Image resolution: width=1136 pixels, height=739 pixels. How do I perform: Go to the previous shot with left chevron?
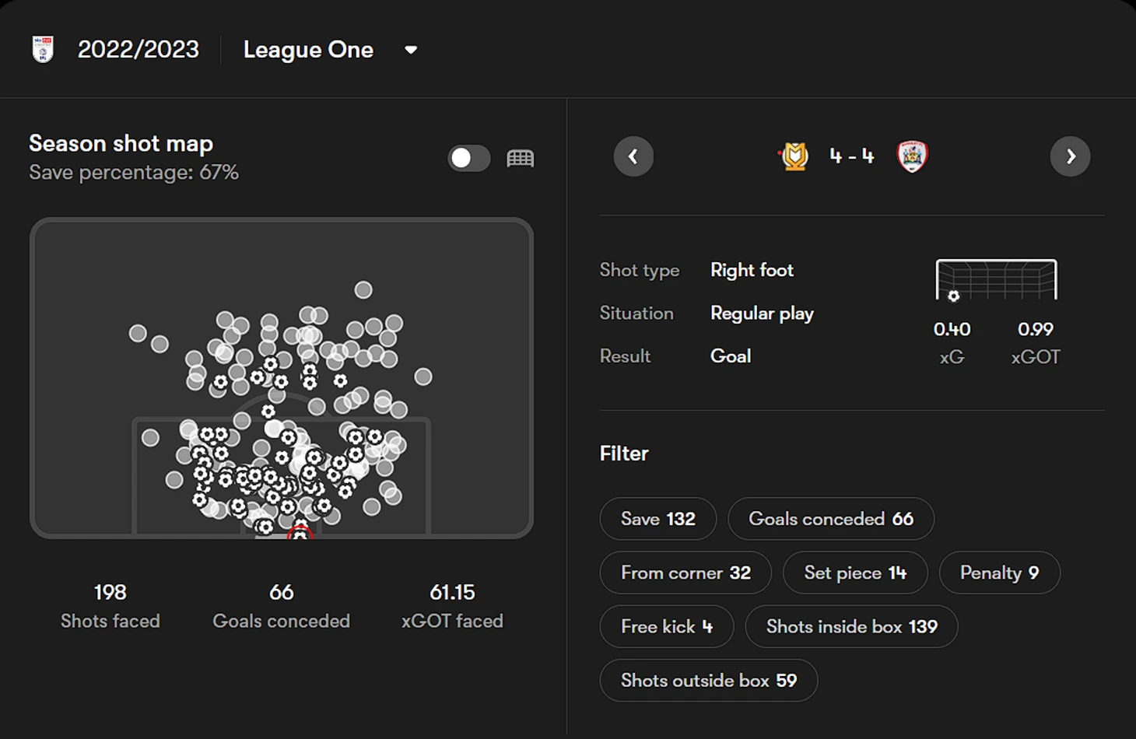click(633, 156)
